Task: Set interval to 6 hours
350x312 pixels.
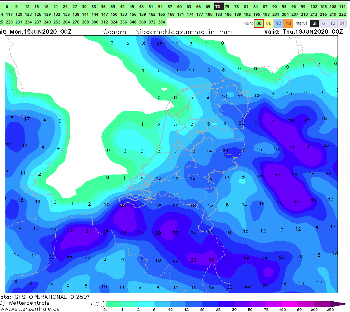Action: [323, 23]
